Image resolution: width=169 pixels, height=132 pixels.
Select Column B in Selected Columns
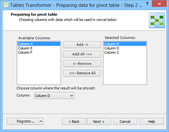[x=125, y=44]
